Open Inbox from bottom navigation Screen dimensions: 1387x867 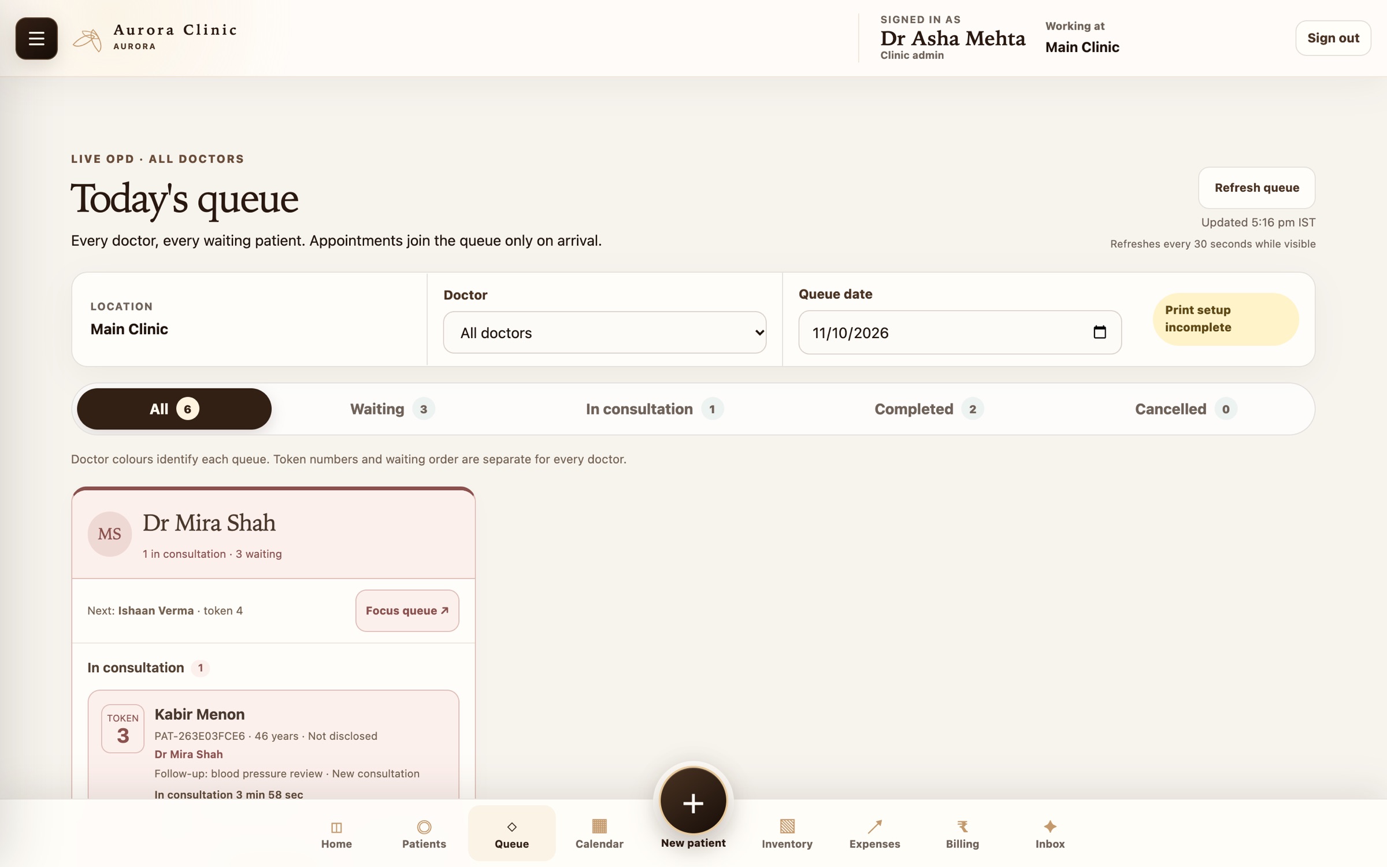[x=1049, y=834]
